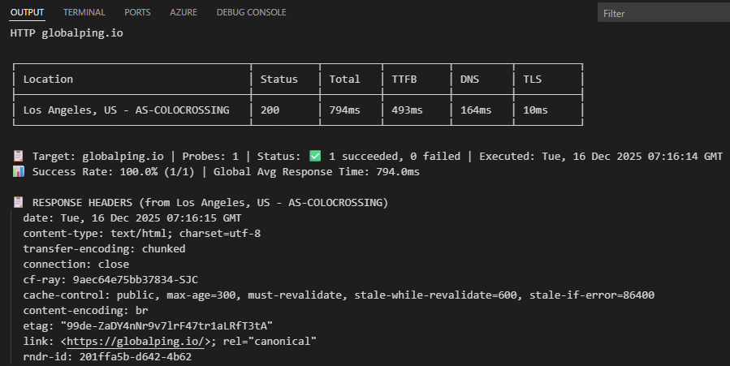Click the clipboard icon beside RESPONSE HEADERS

point(18,202)
